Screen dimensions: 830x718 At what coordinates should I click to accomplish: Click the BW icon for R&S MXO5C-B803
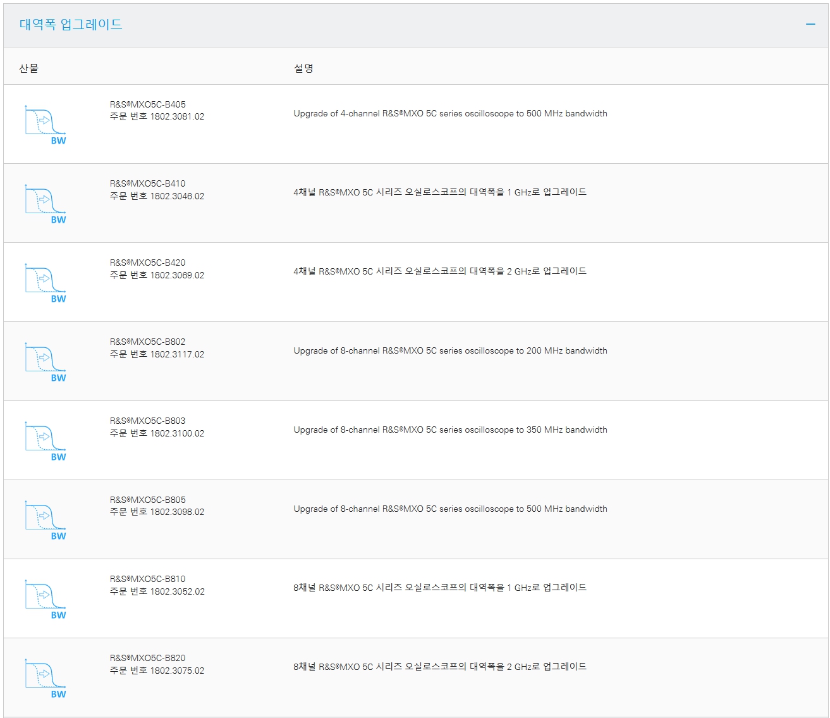tap(46, 441)
